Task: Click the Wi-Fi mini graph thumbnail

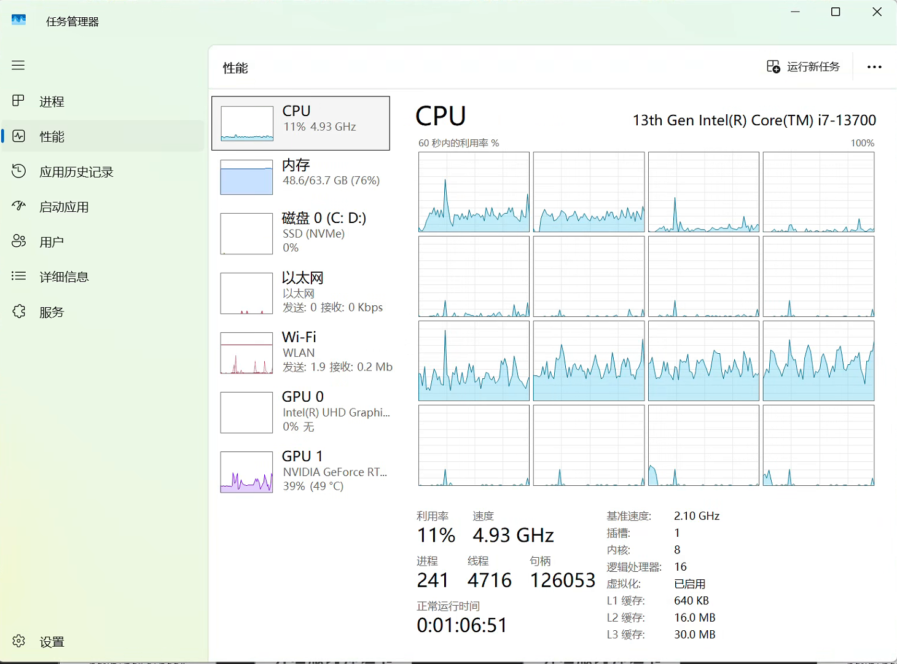Action: 246,353
